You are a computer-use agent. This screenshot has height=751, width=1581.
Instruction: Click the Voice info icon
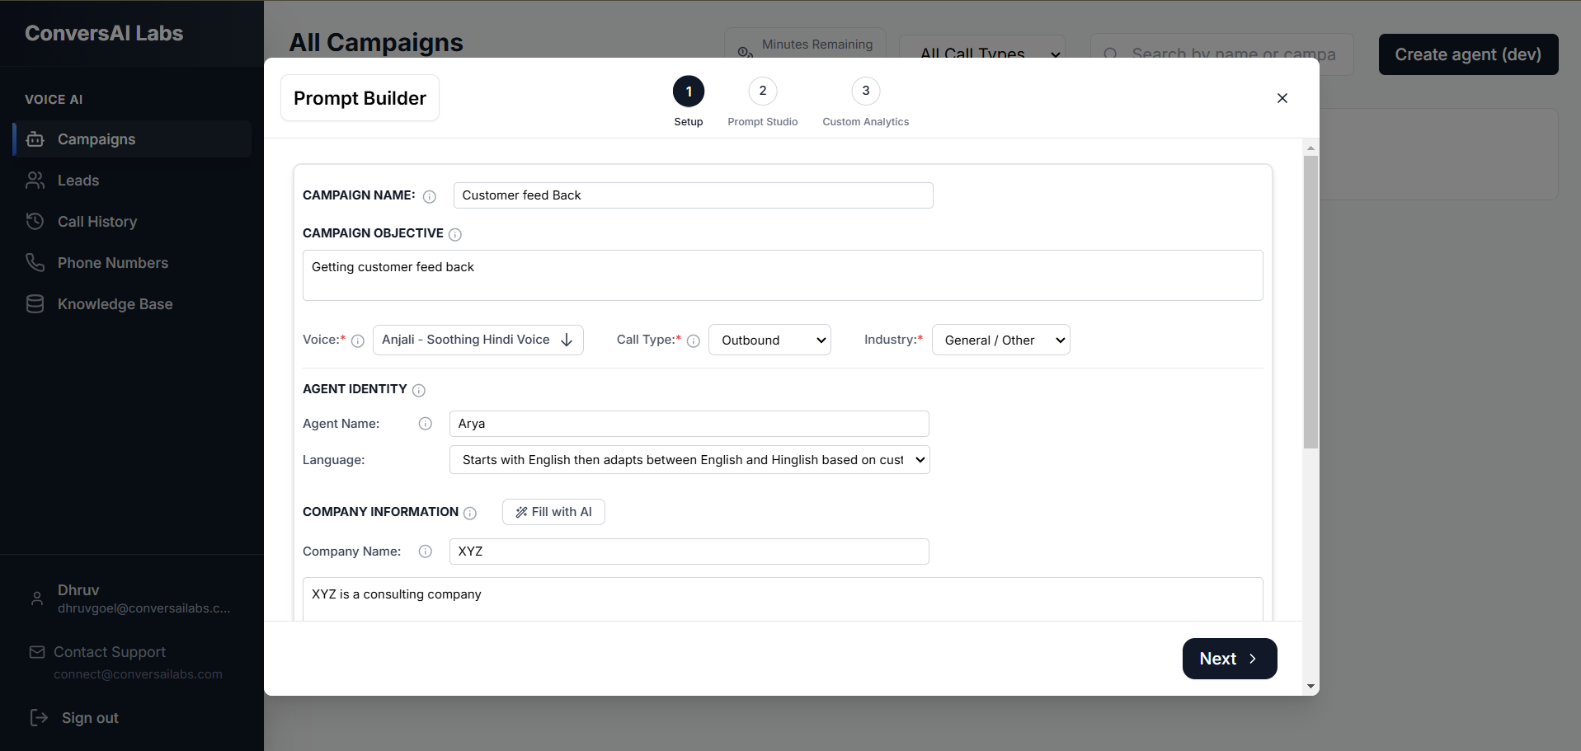click(x=358, y=340)
